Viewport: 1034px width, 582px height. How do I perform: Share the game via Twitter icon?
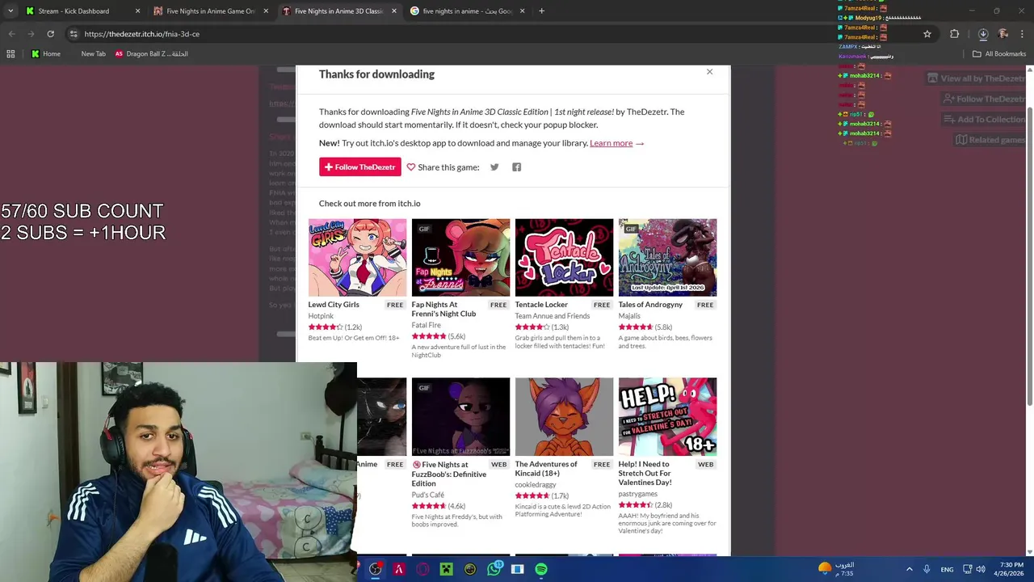[x=494, y=167]
